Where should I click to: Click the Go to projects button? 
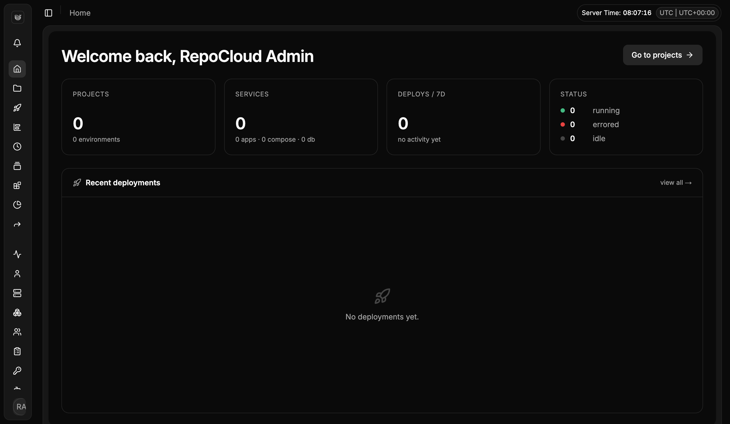662,55
